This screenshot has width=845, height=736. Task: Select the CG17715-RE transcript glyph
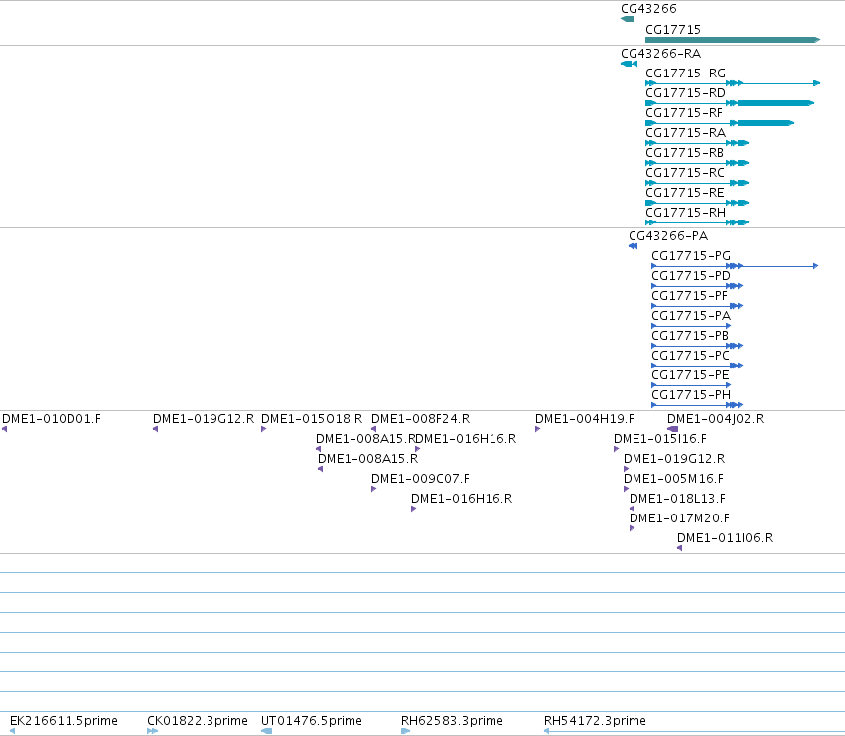tap(697, 203)
